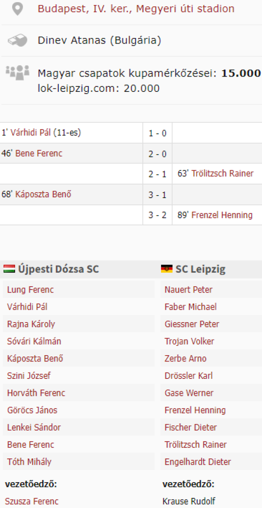The image size is (262, 508).
Task: Open Frenzel Henning's 89' goal link
Action: click(x=222, y=215)
